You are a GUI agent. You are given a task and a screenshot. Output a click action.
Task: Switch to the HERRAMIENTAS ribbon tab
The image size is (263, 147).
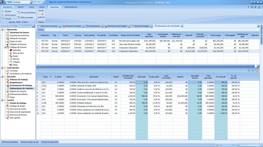[71, 7]
